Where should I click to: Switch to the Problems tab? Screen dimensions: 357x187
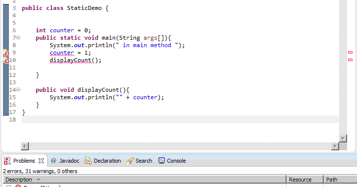24,161
